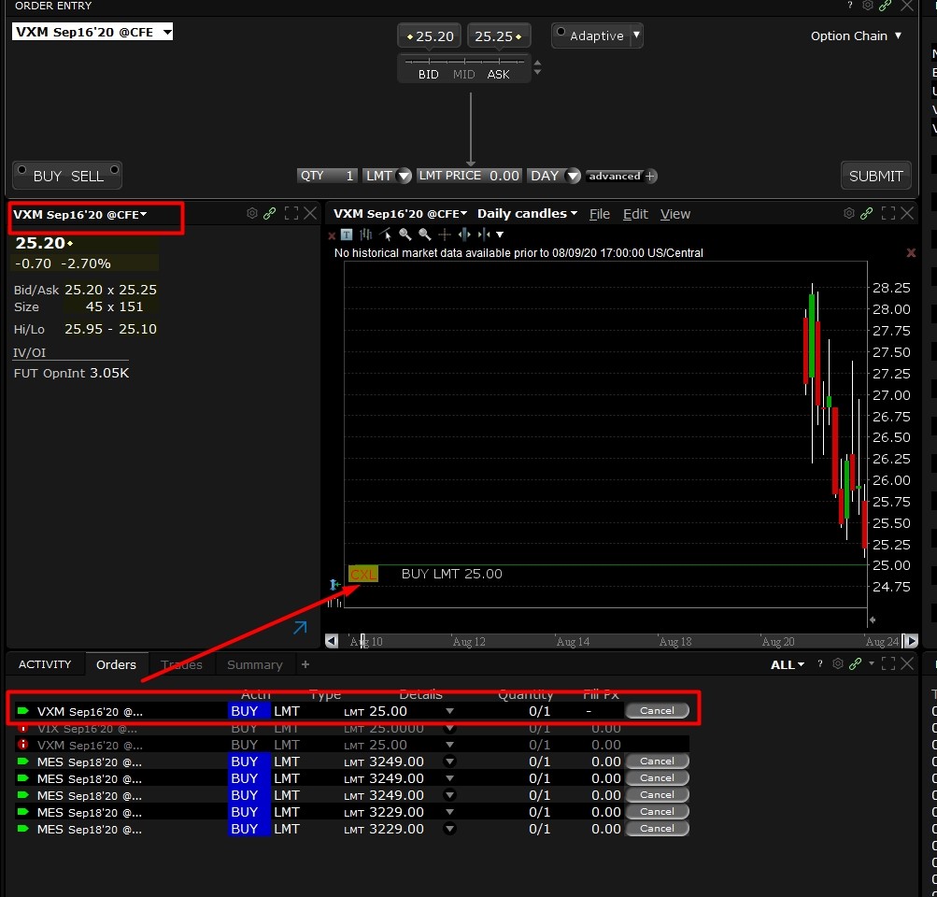Maximize the Activity panel
937x897 pixels.
[888, 664]
